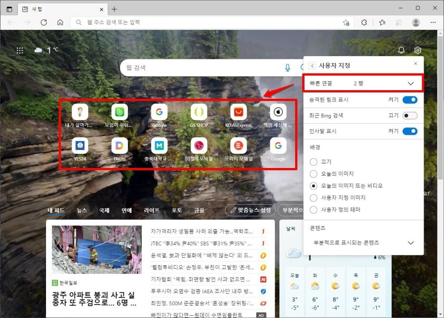Viewport: 444px width, 318px height.
Task: Open the 내가 살아가 quick link
Action: tap(80, 116)
